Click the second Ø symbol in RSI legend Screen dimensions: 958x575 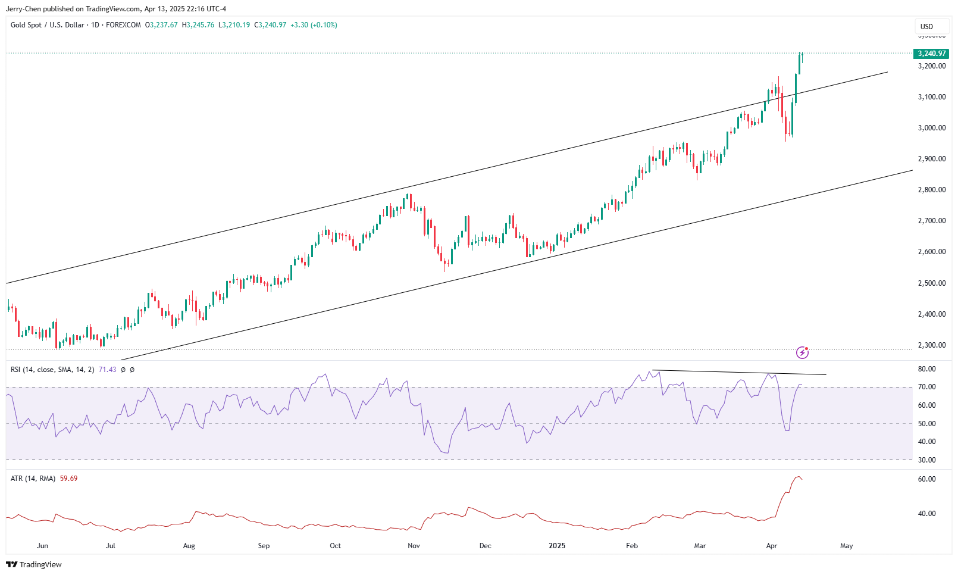click(x=132, y=370)
